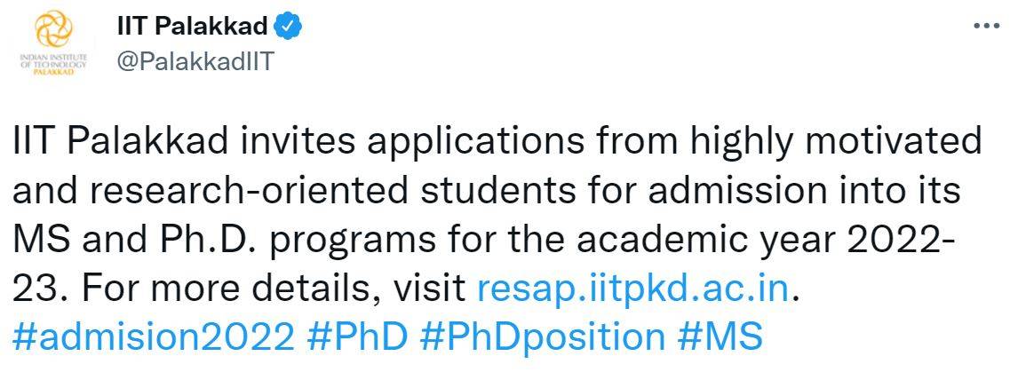This screenshot has width=1010, height=372.
Task: Click the @PalakkadIIT handle
Action: [x=196, y=61]
